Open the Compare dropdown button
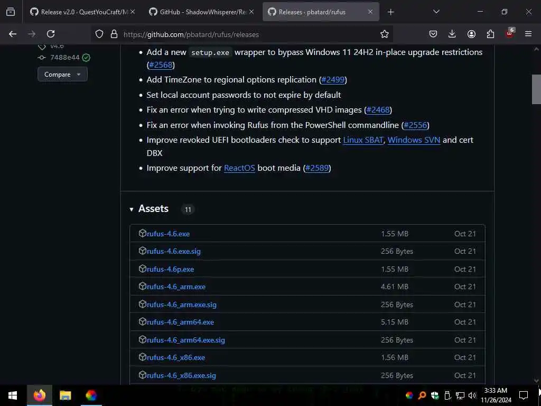The height and width of the screenshot is (406, 541). pyautogui.click(x=62, y=74)
